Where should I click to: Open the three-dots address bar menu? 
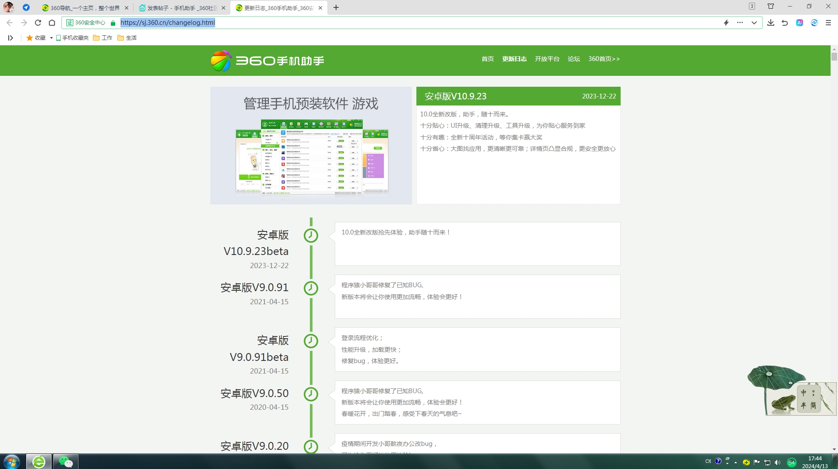(x=740, y=23)
